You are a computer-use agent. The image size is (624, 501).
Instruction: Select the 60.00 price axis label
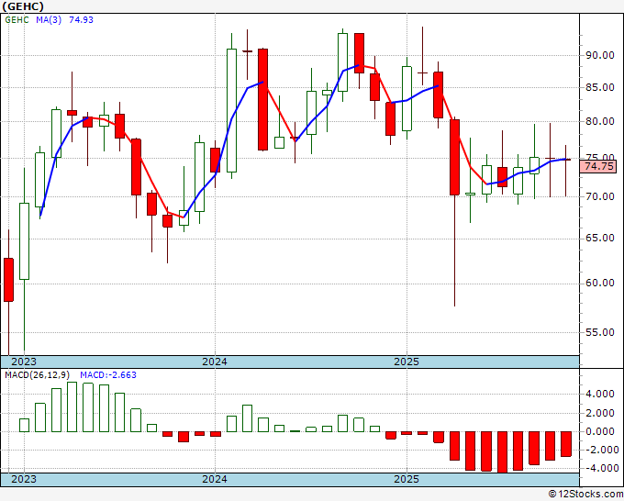600,284
